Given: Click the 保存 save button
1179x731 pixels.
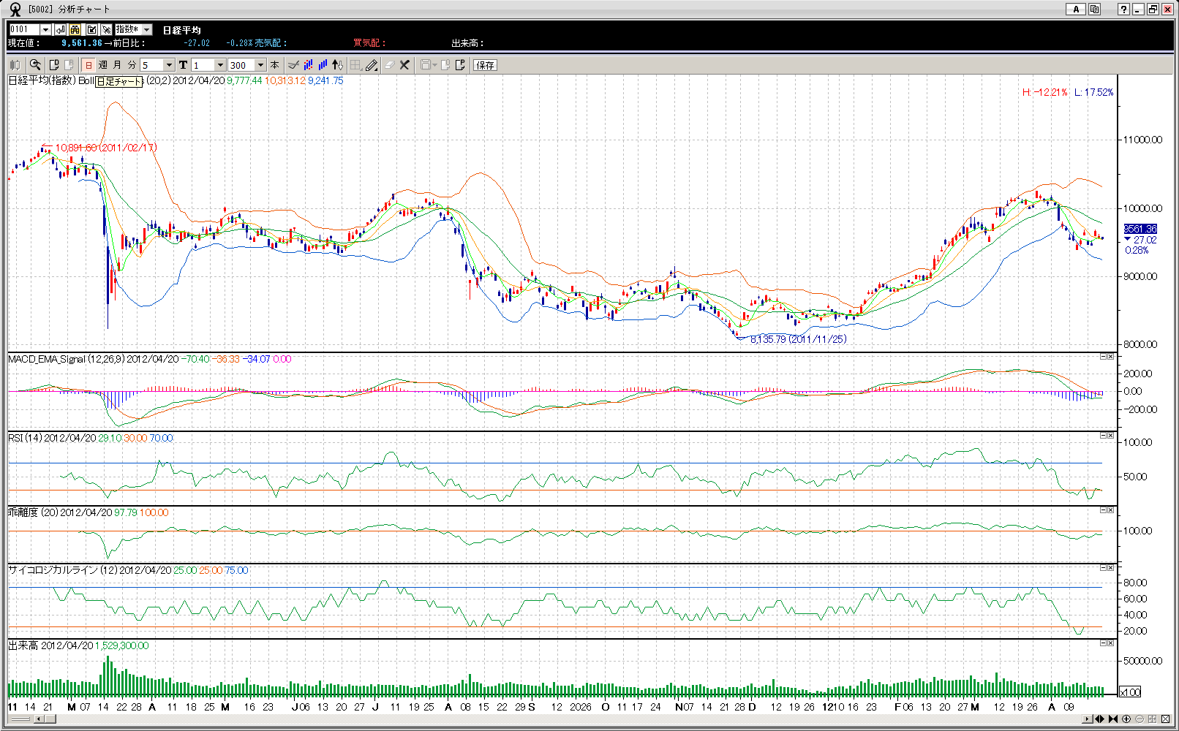Looking at the screenshot, I should [485, 65].
